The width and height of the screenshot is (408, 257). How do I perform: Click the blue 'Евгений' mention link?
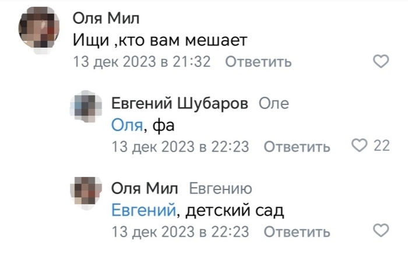pos(143,209)
